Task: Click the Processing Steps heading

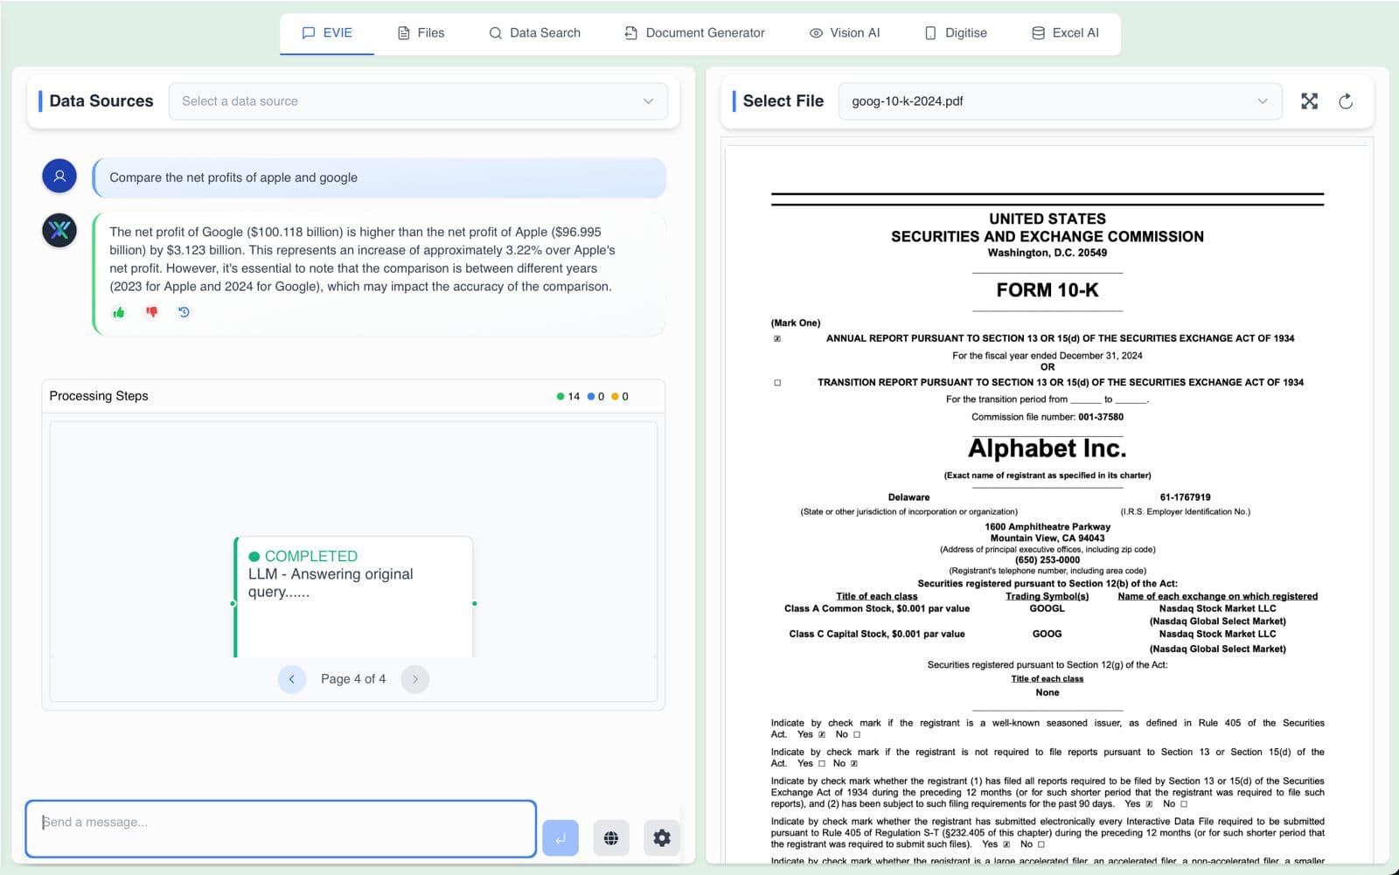Action: pyautogui.click(x=99, y=396)
